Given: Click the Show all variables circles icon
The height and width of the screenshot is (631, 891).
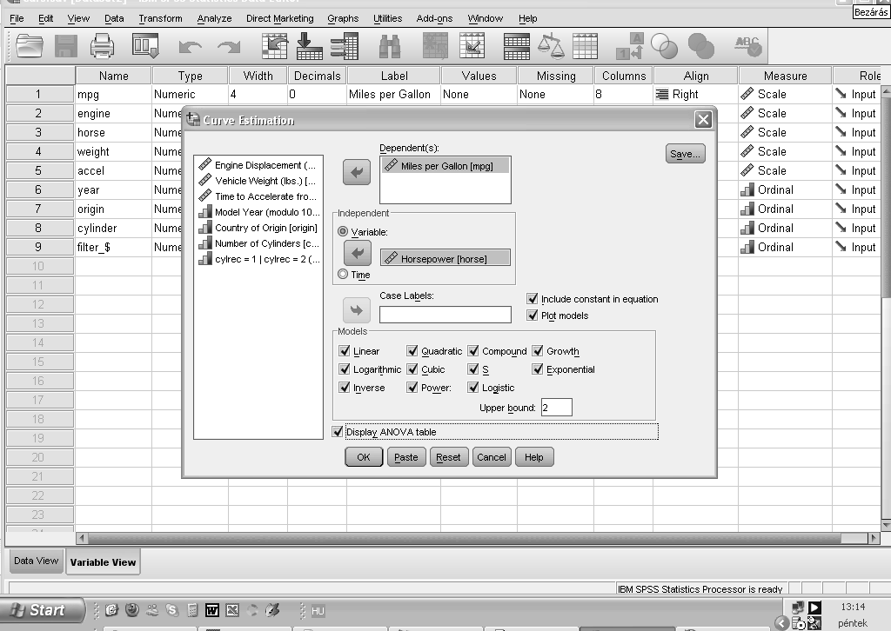Looking at the screenshot, I should click(x=700, y=47).
